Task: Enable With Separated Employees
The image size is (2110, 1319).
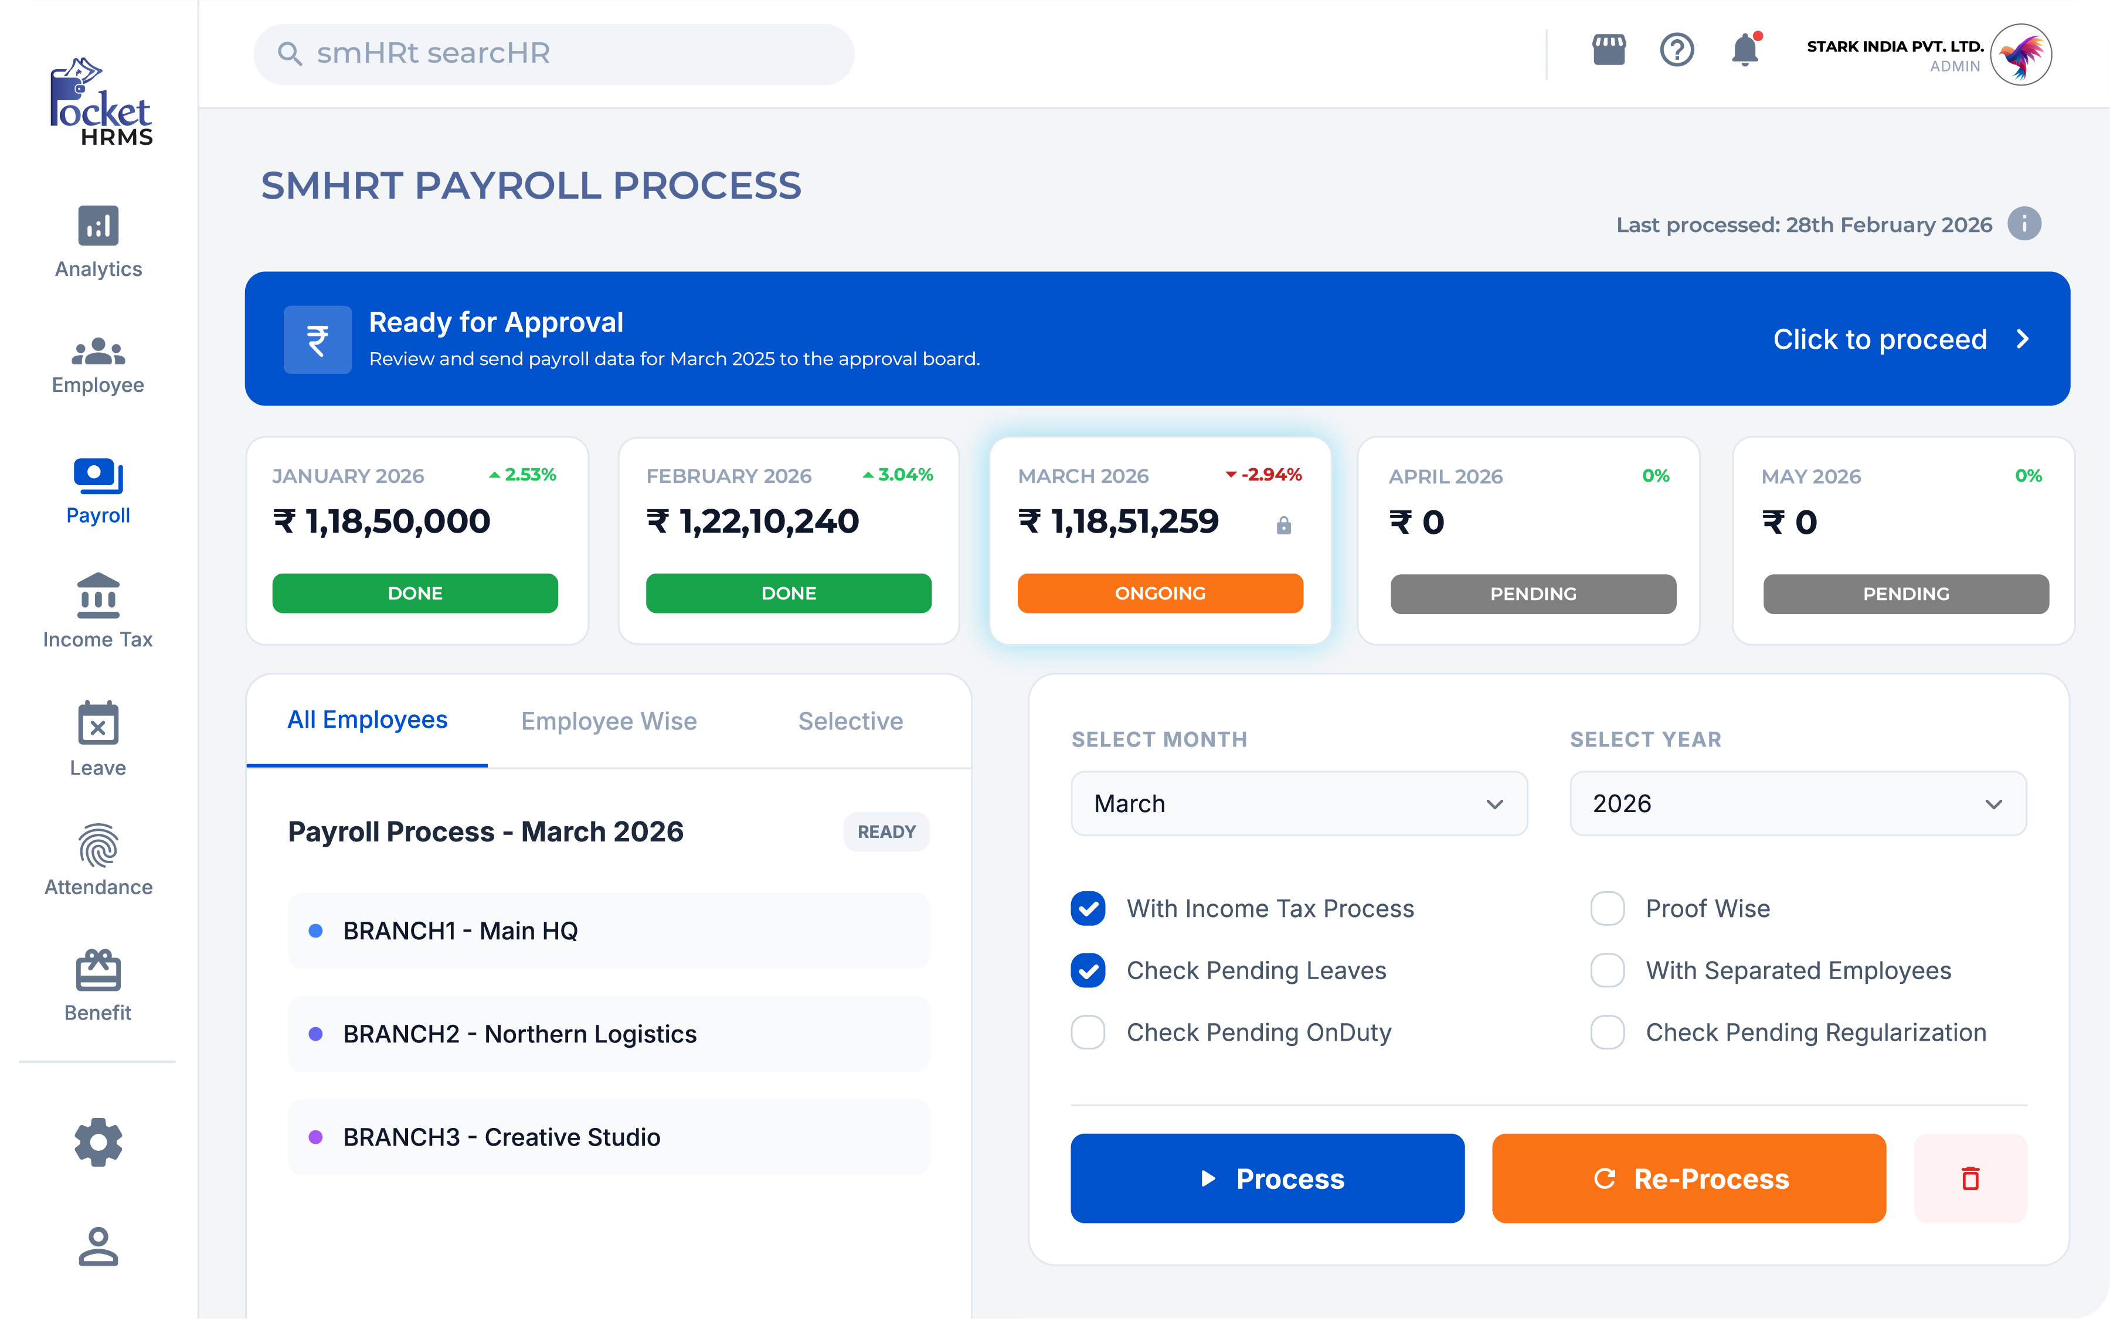Action: coord(1606,970)
